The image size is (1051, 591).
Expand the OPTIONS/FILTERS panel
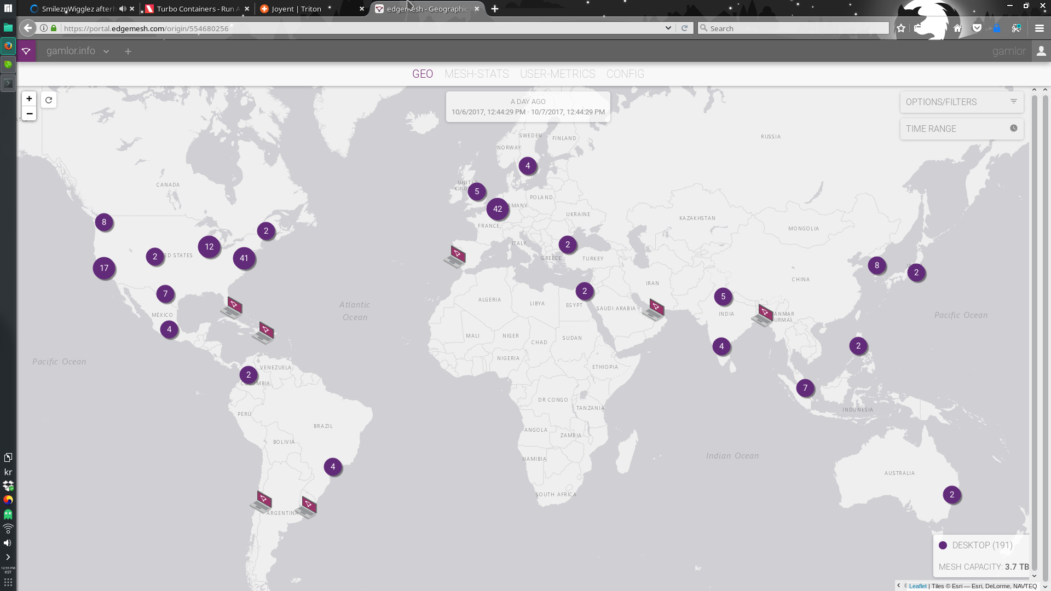click(962, 102)
